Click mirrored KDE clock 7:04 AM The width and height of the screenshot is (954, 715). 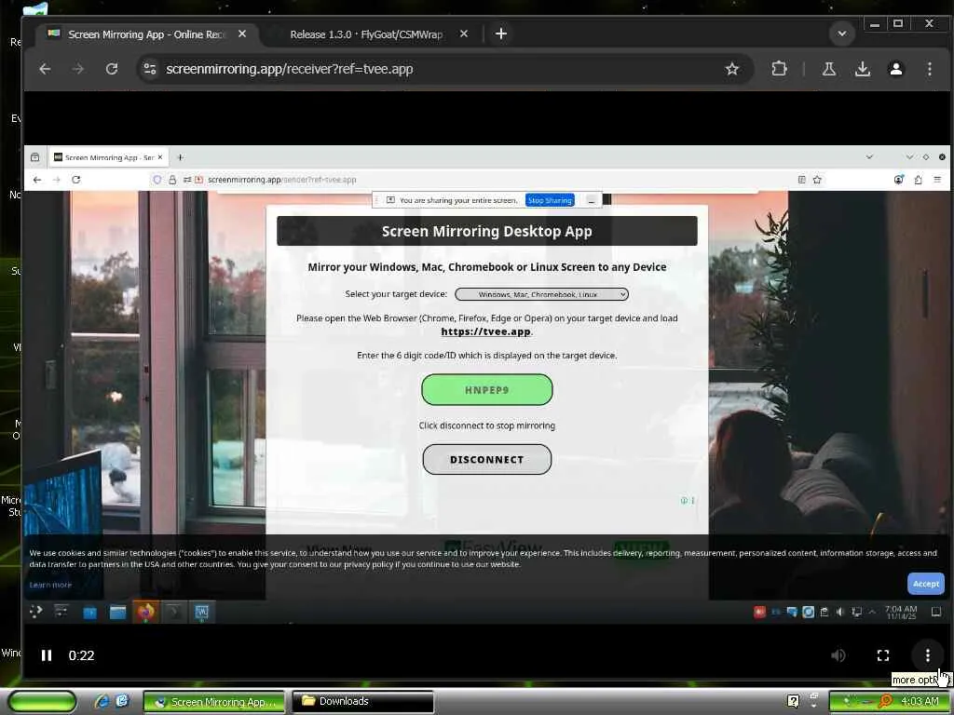point(901,613)
